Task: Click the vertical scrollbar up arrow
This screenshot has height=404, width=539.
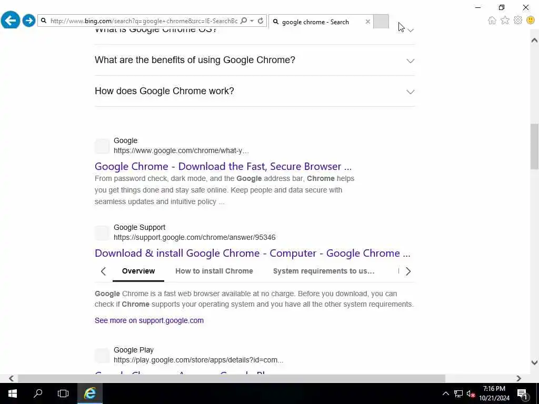Action: point(534,40)
